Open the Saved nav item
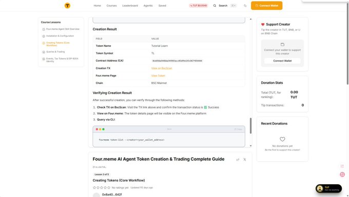The height and width of the screenshot is (197, 349). [x=162, y=6]
